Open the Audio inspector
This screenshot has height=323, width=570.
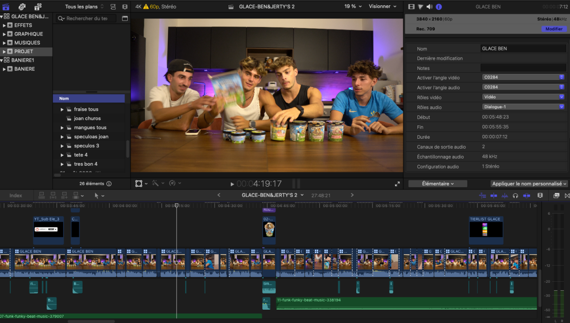click(x=429, y=7)
